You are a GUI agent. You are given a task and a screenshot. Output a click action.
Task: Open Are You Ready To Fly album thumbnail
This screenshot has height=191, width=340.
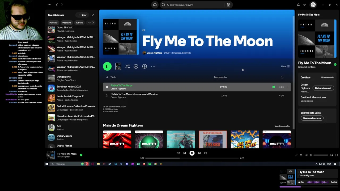point(245,139)
